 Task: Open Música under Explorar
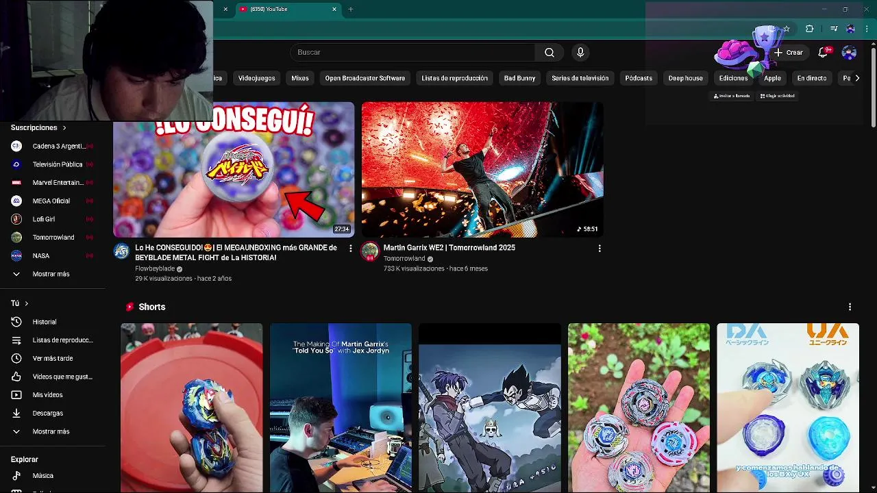[x=52, y=475]
